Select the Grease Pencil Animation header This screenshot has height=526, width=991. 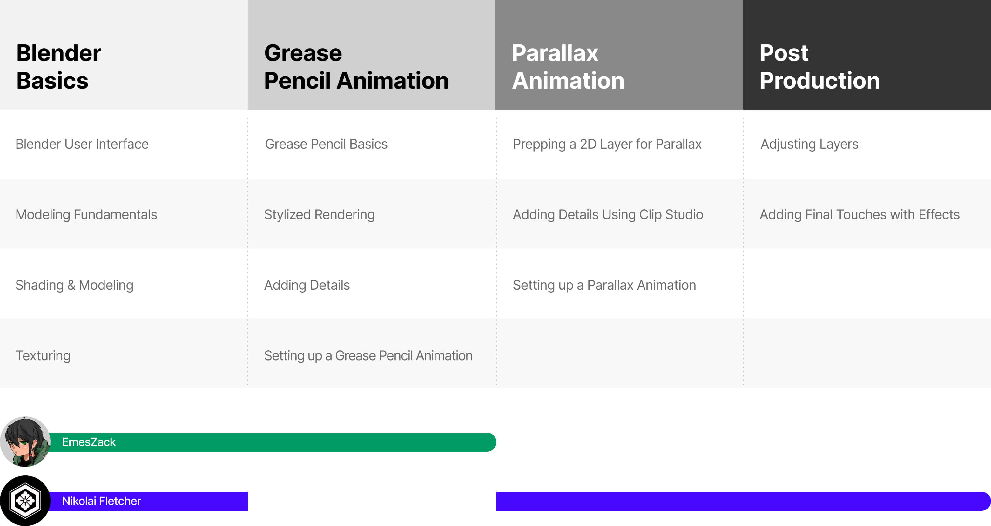pyautogui.click(x=372, y=55)
